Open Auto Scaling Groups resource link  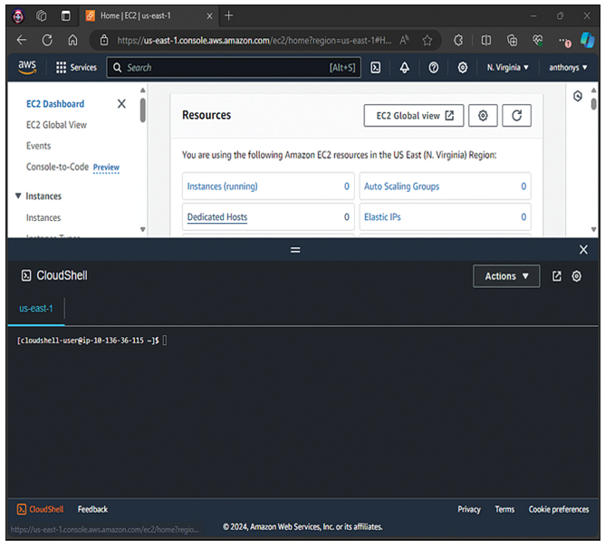[401, 187]
